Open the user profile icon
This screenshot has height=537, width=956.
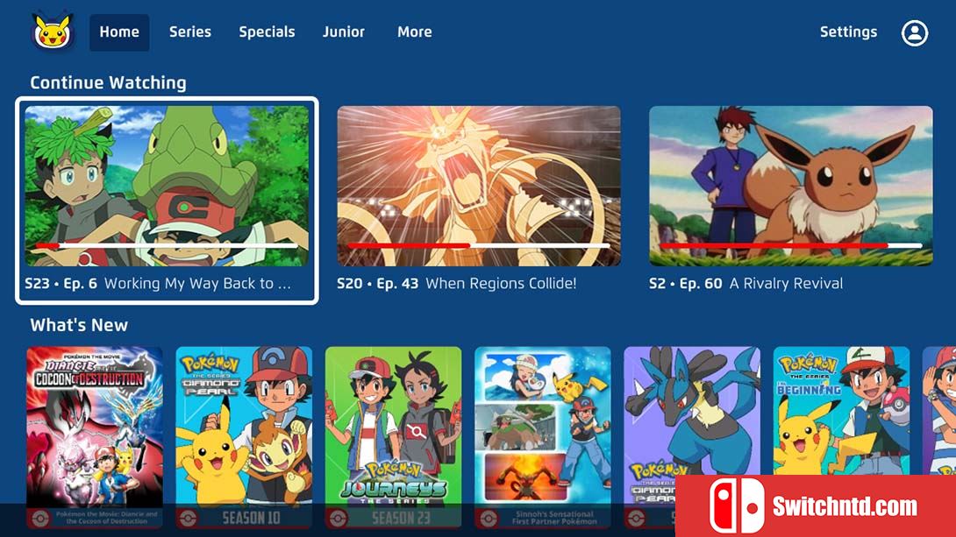click(915, 32)
